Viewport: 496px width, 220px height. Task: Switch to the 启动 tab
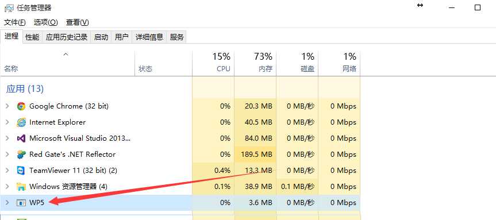[x=101, y=37]
